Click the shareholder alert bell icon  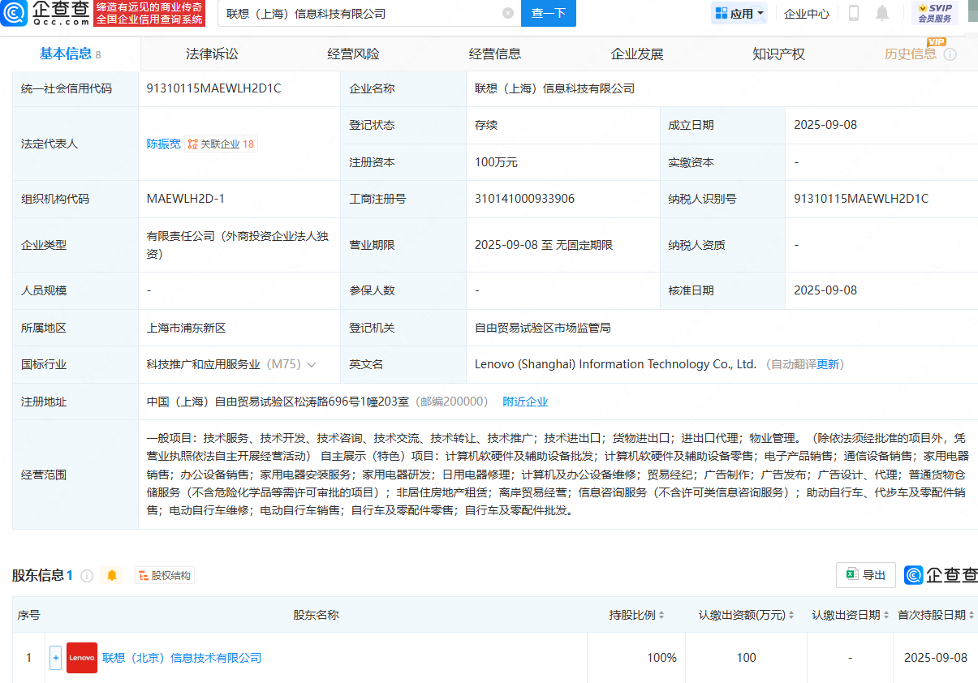pos(112,575)
